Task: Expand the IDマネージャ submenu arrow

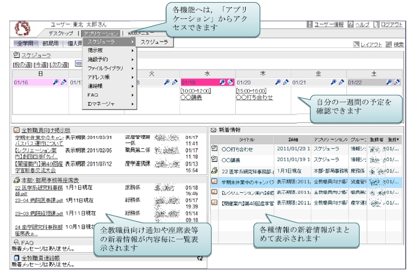Action: [x=132, y=104]
